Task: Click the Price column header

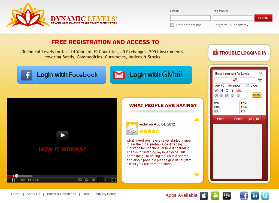Action: 221,119
